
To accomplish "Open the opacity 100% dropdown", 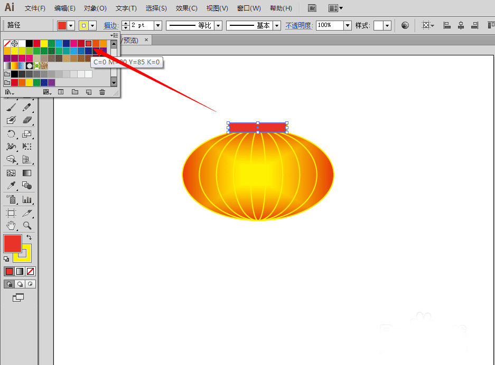I will coord(348,25).
